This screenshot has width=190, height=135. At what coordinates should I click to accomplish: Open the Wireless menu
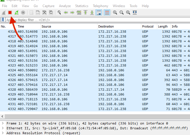pos(119,6)
